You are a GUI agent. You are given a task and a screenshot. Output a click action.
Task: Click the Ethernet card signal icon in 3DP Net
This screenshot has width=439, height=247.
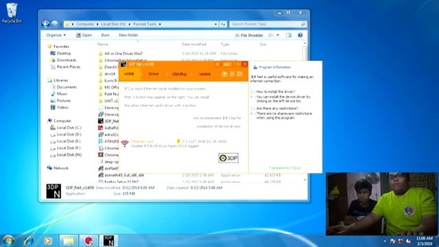click(125, 143)
